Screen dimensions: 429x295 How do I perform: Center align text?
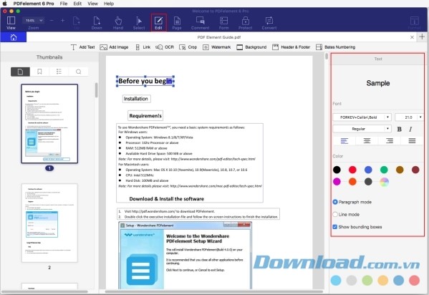point(367,140)
